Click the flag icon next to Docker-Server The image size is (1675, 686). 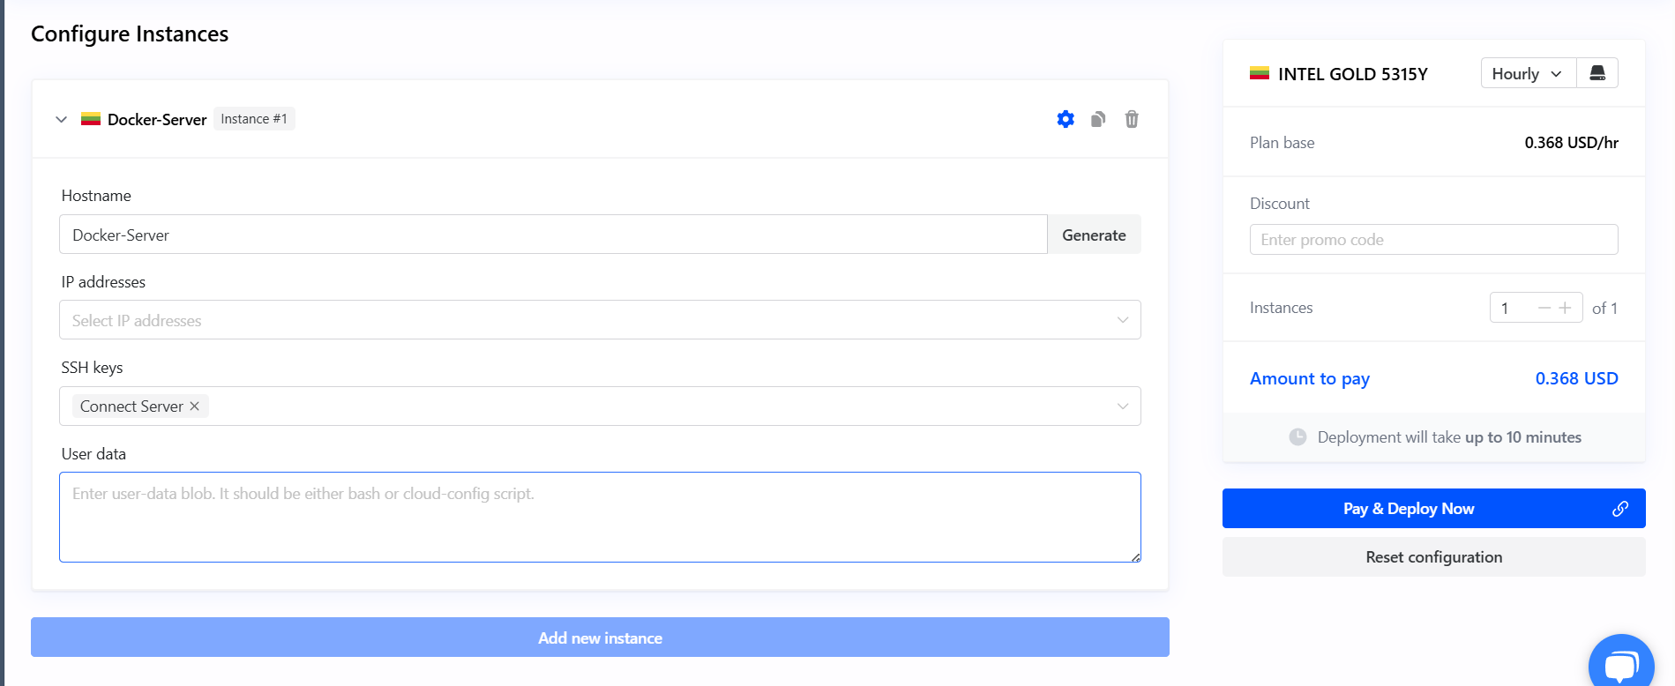point(91,119)
